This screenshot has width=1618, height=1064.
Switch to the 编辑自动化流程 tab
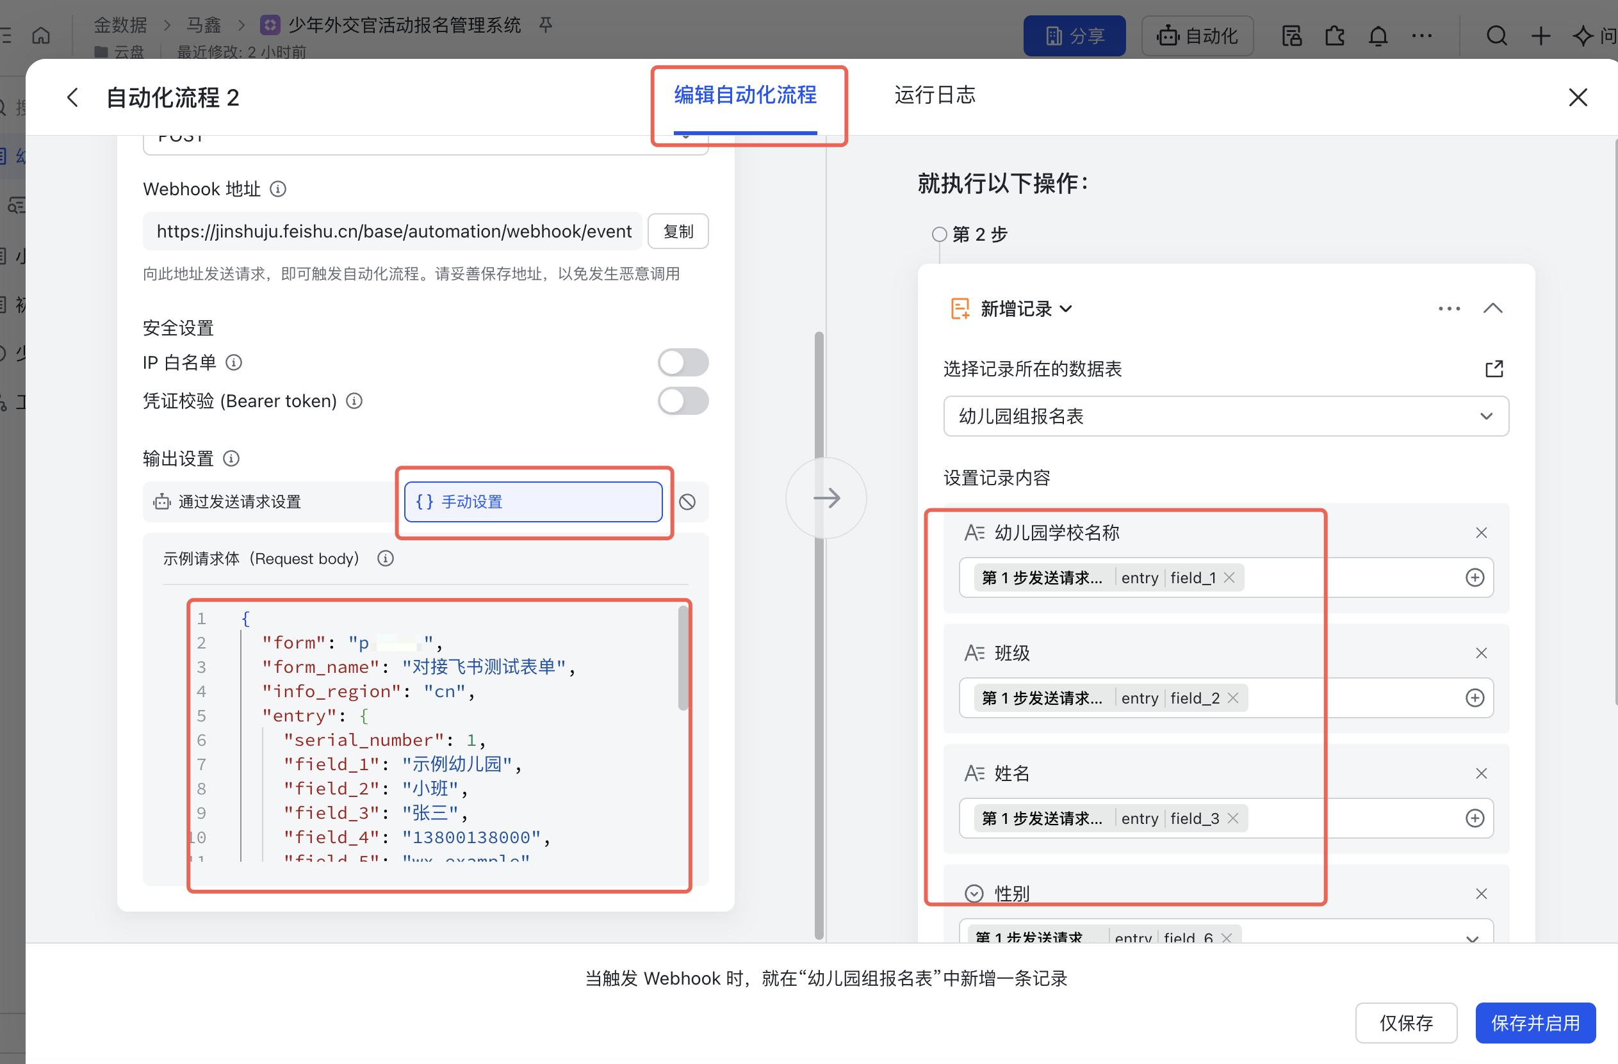745,95
